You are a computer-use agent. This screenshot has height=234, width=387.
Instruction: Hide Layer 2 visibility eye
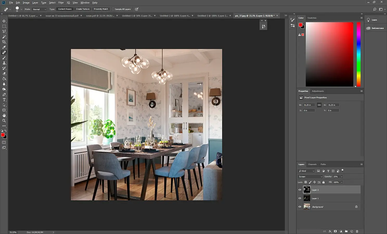pos(300,190)
